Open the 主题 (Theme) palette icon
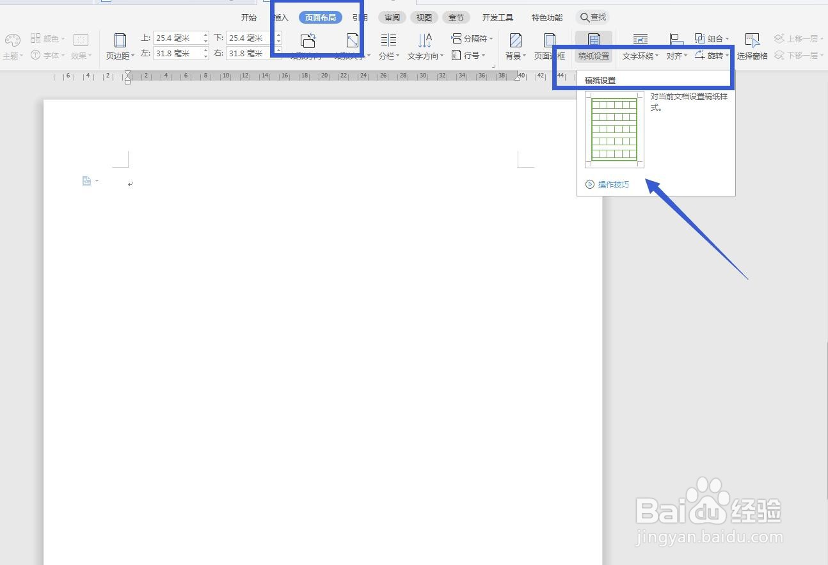Viewport: 828px width, 565px height. coord(12,41)
